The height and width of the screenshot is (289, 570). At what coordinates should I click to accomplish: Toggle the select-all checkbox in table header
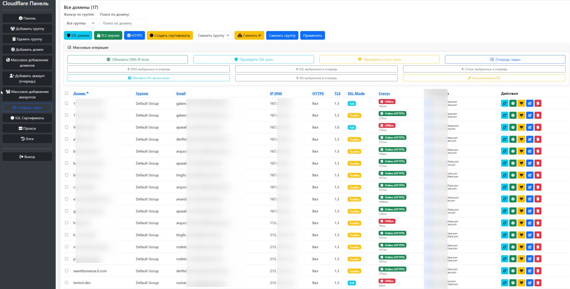coord(67,93)
